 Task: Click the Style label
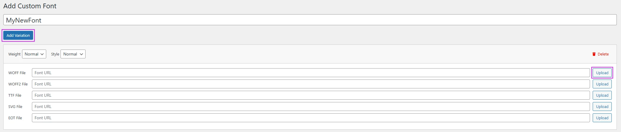(55, 54)
